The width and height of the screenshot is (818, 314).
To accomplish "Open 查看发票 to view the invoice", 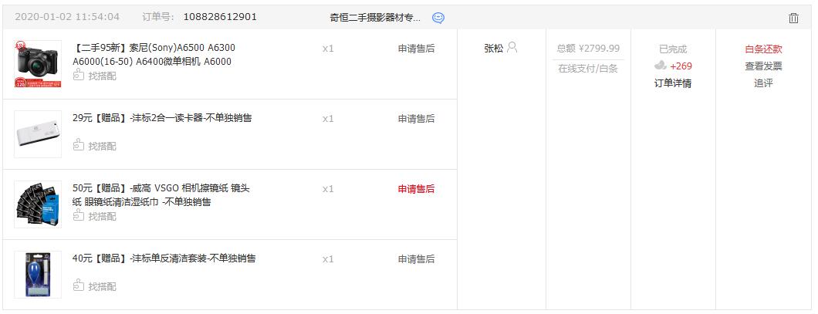I will [x=762, y=66].
